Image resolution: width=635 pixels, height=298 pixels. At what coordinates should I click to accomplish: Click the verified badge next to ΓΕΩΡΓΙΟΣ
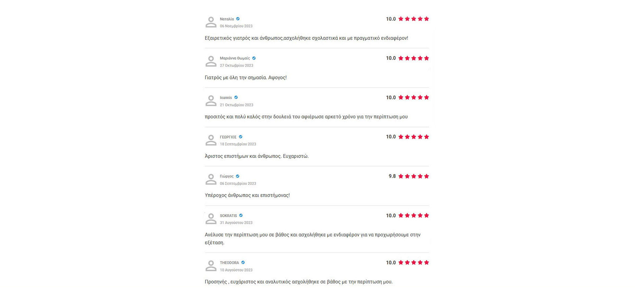(x=240, y=137)
